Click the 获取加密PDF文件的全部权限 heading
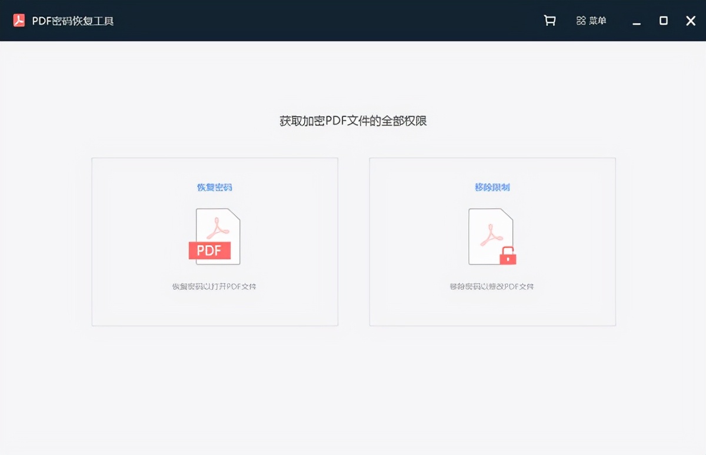Screen dimensions: 706x455 [x=353, y=121]
